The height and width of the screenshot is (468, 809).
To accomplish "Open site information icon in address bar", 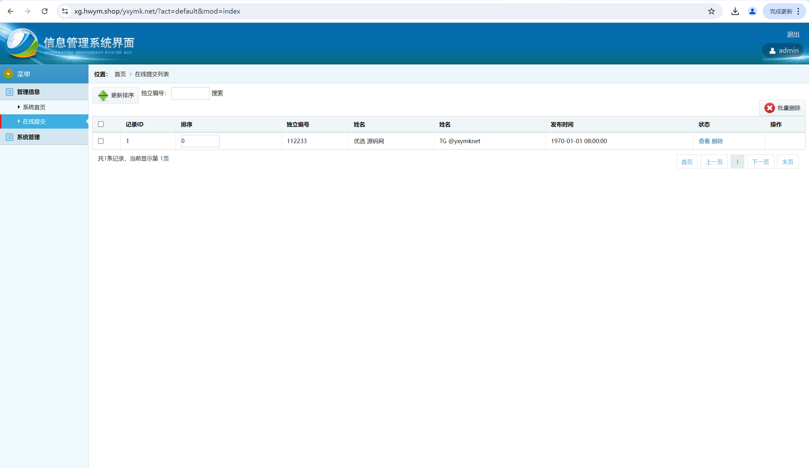I will [x=65, y=11].
